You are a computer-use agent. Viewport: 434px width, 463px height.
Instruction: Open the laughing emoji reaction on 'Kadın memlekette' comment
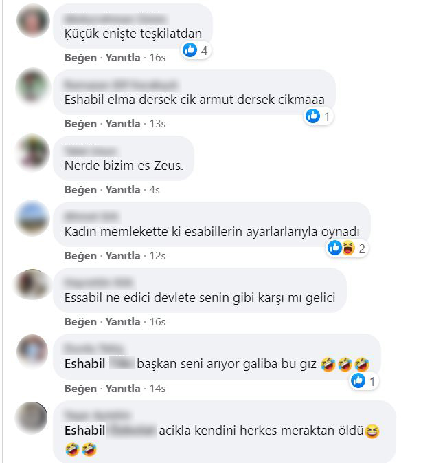click(348, 248)
